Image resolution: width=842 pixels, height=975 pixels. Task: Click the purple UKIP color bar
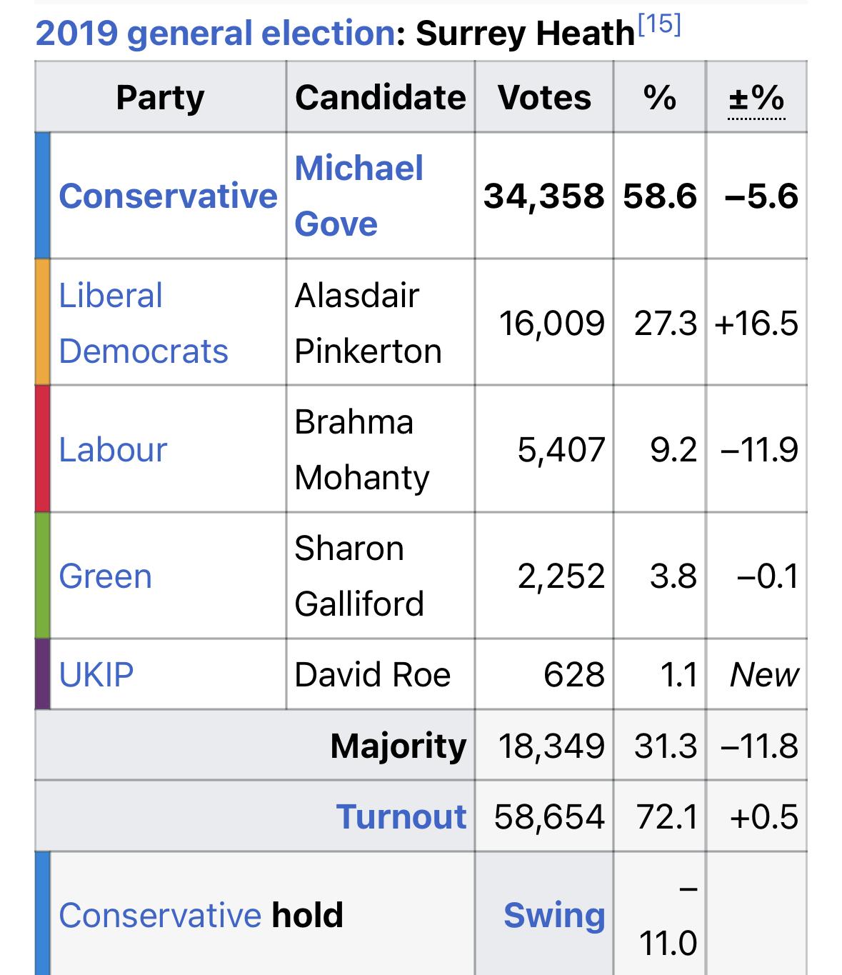(43, 674)
